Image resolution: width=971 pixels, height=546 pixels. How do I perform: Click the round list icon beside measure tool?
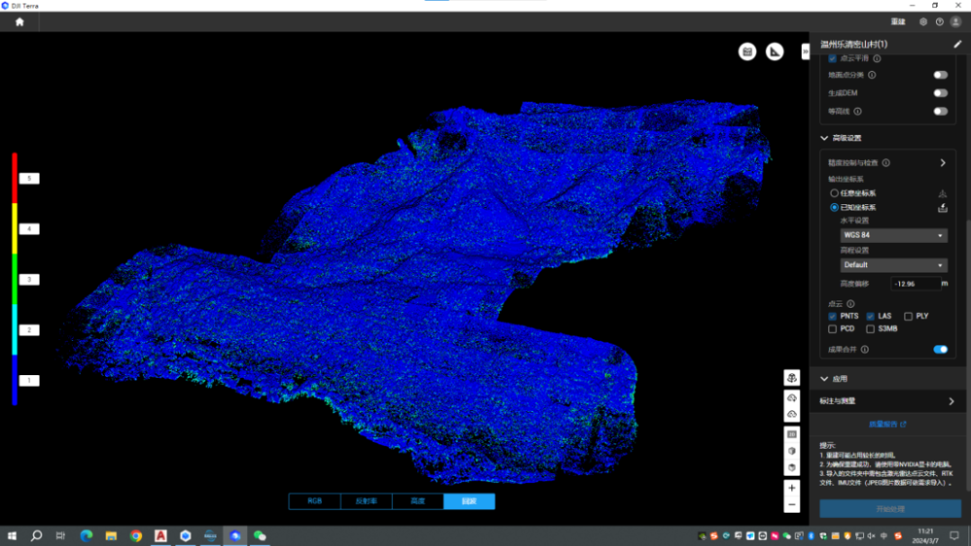point(747,51)
